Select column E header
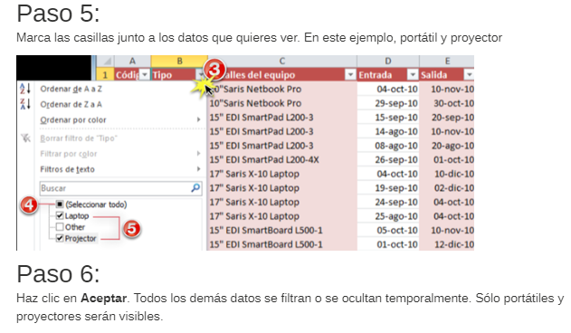This screenshot has height=333, width=571. [447, 61]
